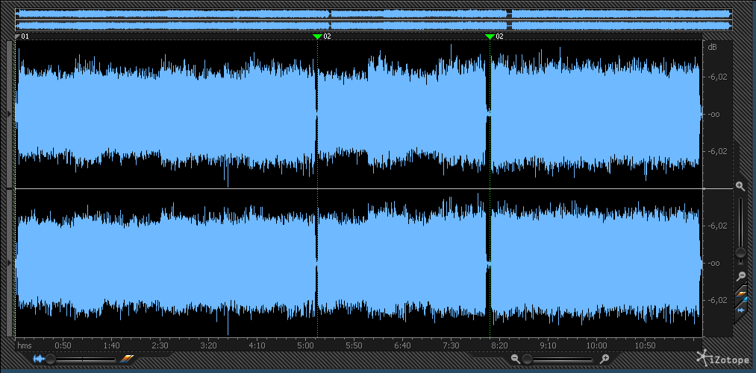Screen dimensions: 756x373
Task: Click the hms time format label
Action: point(25,345)
